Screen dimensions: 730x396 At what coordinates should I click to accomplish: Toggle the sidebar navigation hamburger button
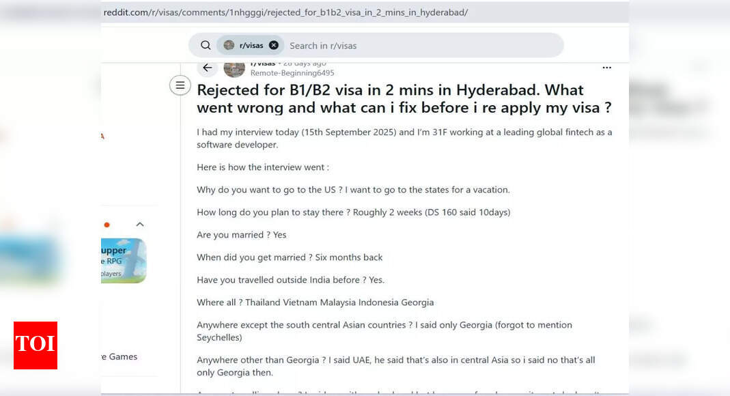pos(180,85)
